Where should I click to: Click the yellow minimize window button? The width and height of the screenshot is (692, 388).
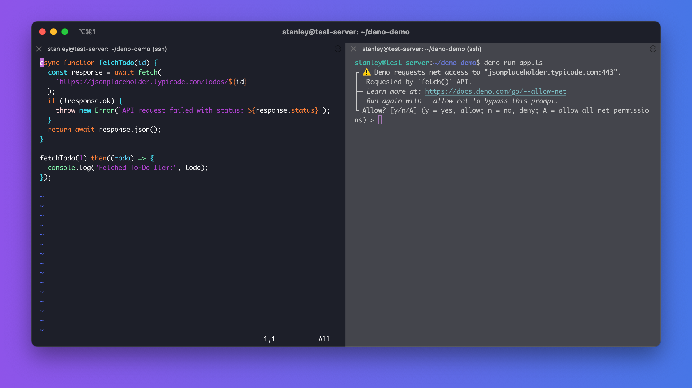click(54, 32)
